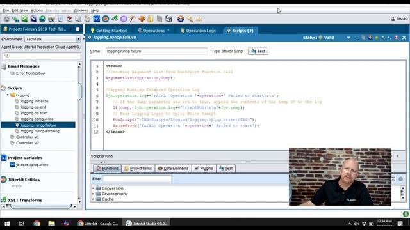The image size is (410, 230).
Task: Select Error Notification email message
Action: click(x=30, y=73)
